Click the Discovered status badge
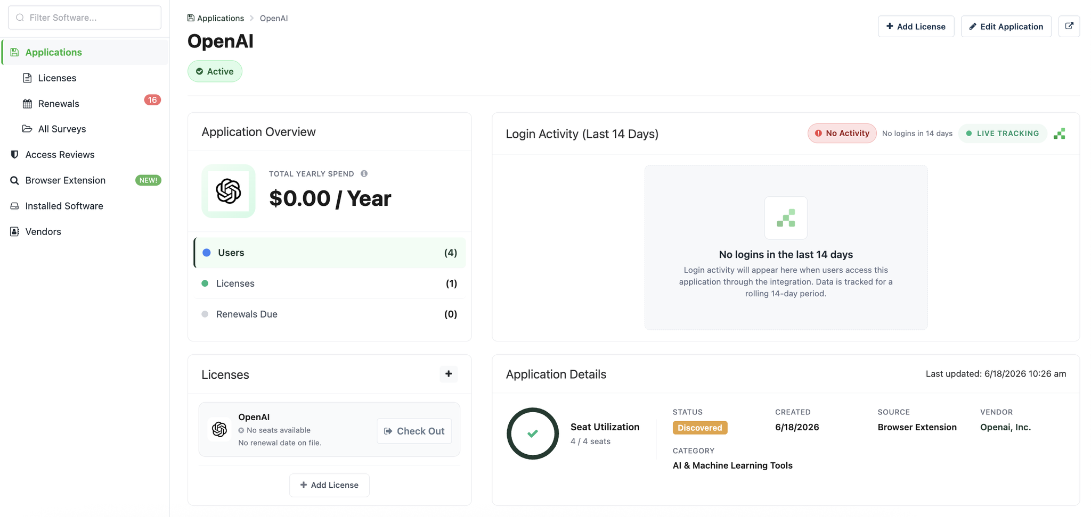 700,428
